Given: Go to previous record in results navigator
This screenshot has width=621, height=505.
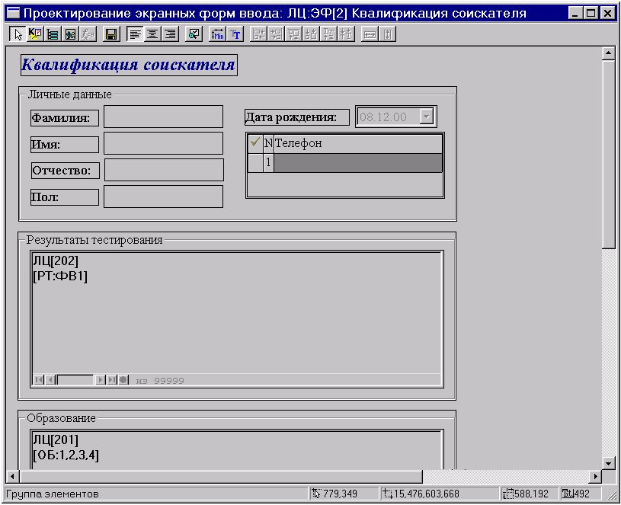Looking at the screenshot, I should coord(50,380).
